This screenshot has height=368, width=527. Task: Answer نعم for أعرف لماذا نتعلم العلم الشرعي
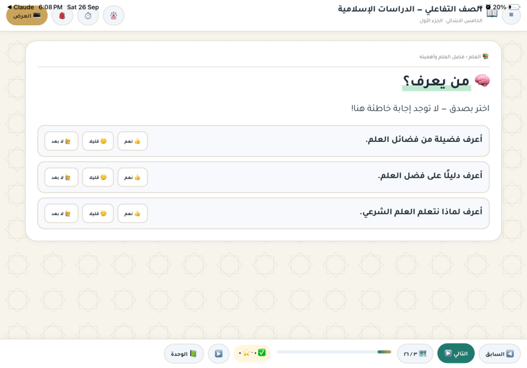click(x=132, y=213)
